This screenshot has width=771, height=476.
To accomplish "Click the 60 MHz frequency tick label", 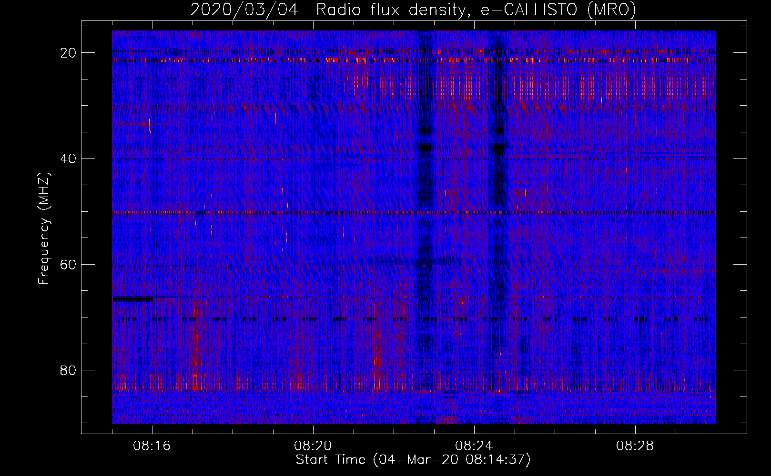I will coord(69,264).
